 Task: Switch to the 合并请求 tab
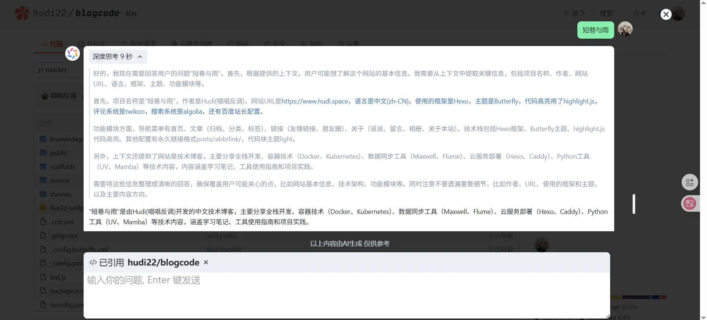138,44
